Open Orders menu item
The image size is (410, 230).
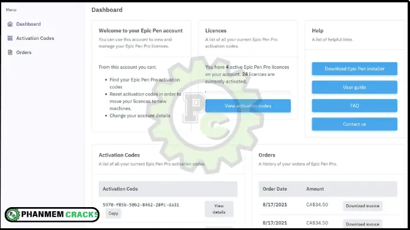[23, 52]
